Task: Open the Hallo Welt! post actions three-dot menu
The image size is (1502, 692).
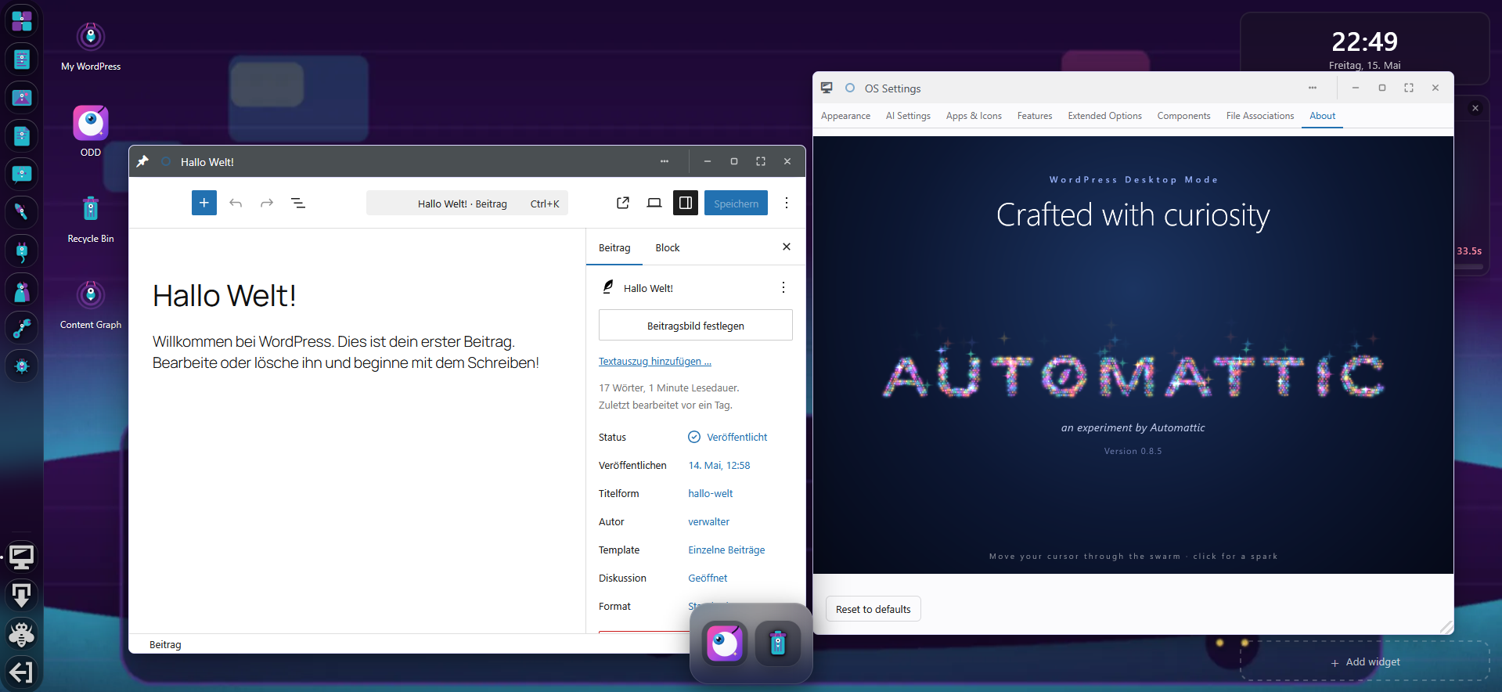Action: (783, 287)
